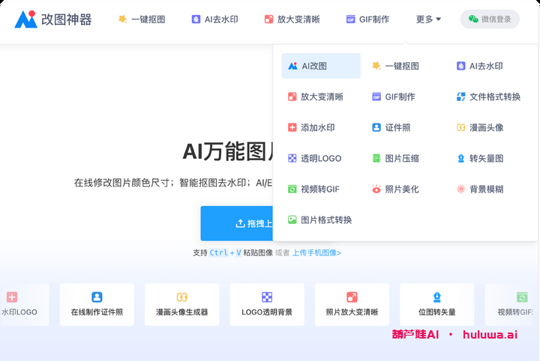Expand the 更多 dropdown menu

[428, 19]
